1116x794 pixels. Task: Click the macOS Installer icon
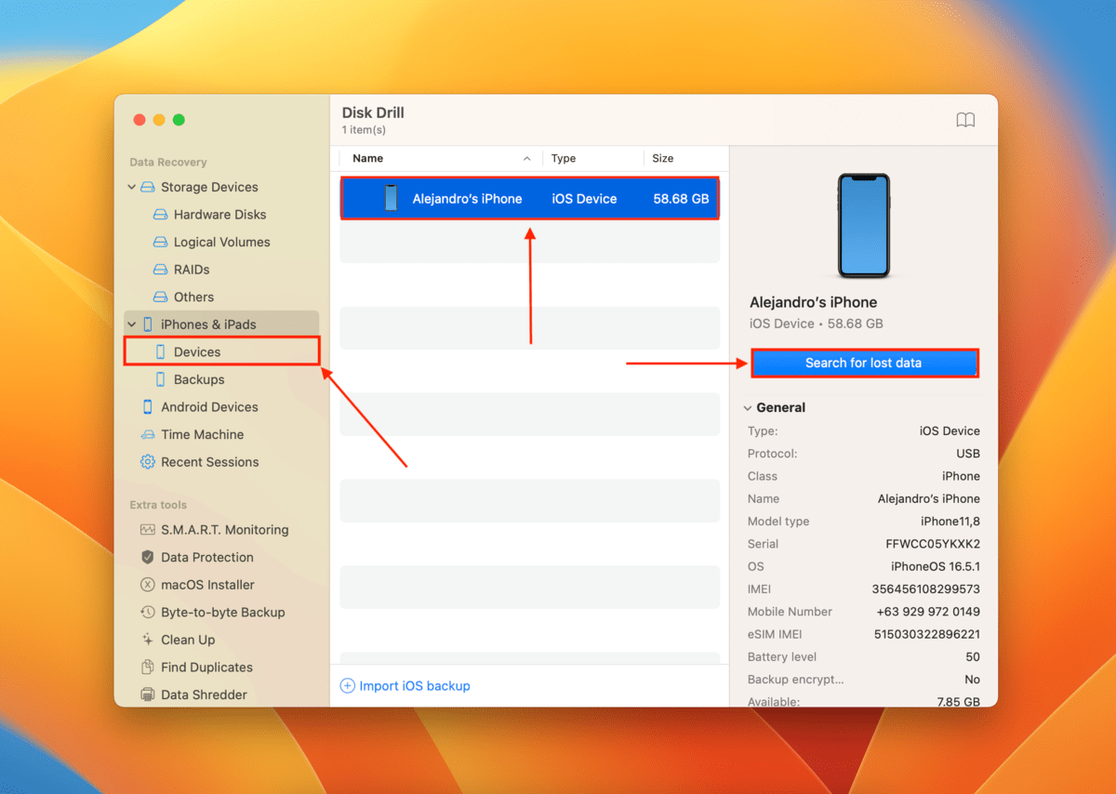point(148,585)
